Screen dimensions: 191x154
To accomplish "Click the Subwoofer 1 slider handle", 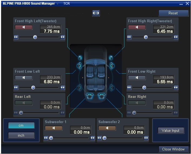I will [x=51, y=138].
